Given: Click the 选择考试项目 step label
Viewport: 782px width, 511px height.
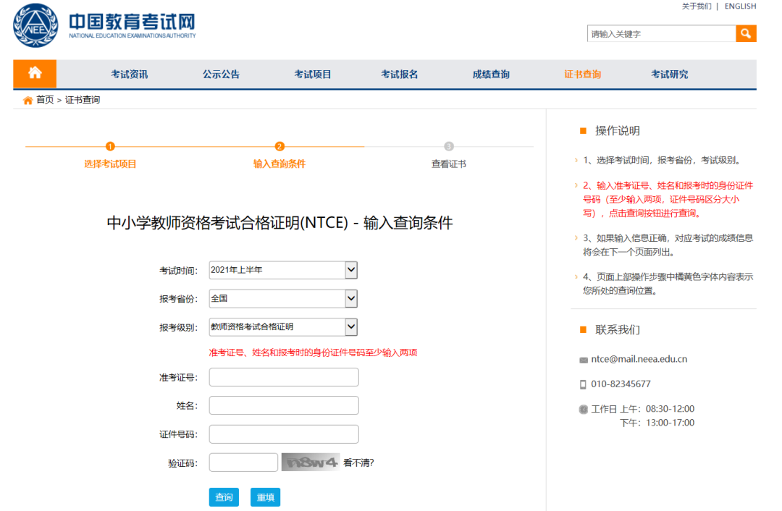Looking at the screenshot, I should [x=110, y=164].
